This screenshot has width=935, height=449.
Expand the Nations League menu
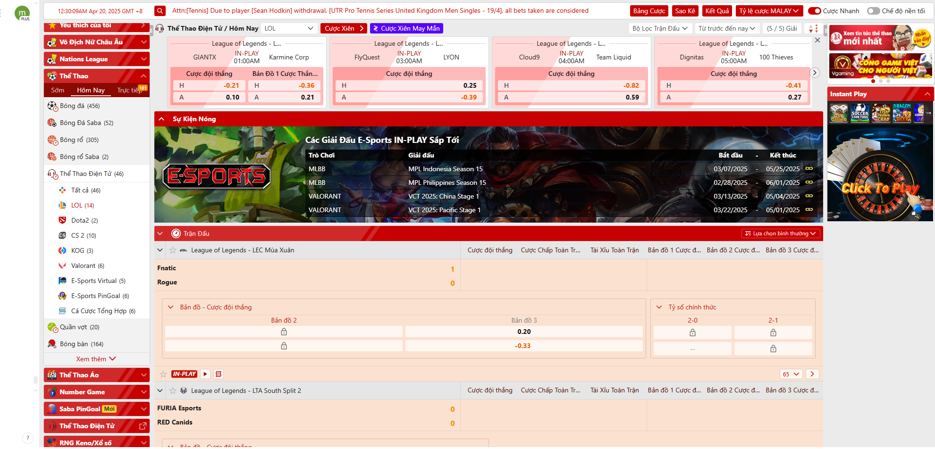click(x=97, y=59)
